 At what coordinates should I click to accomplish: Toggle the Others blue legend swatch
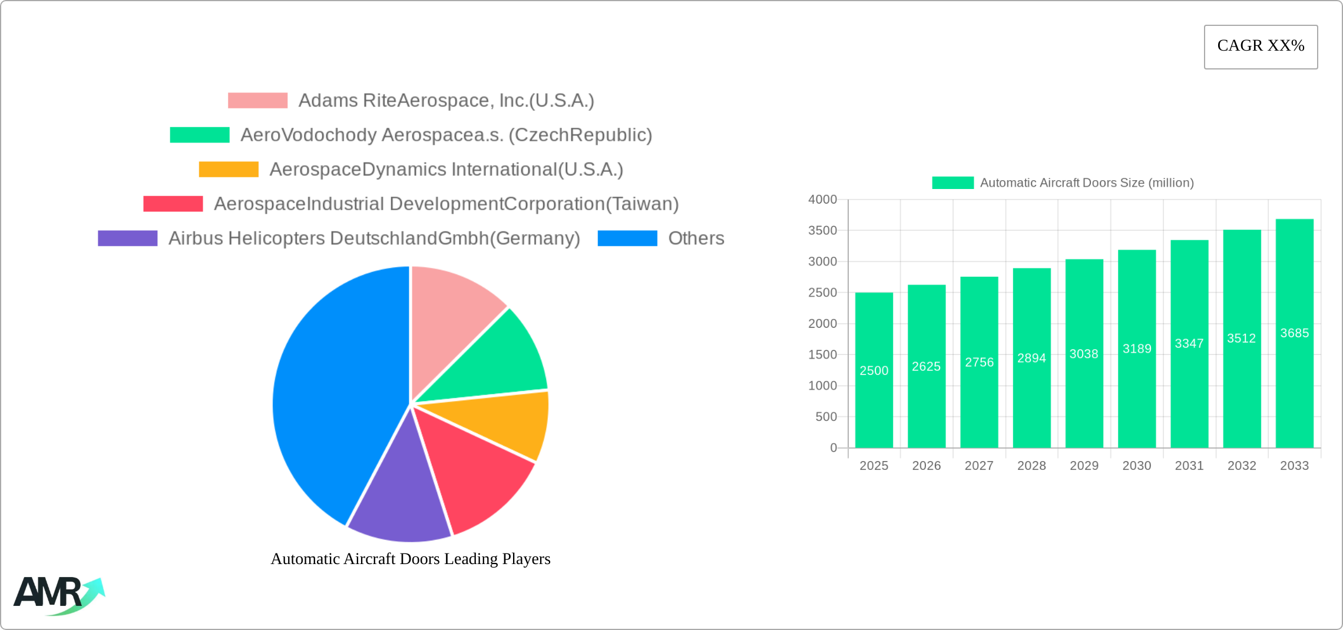[x=627, y=238]
